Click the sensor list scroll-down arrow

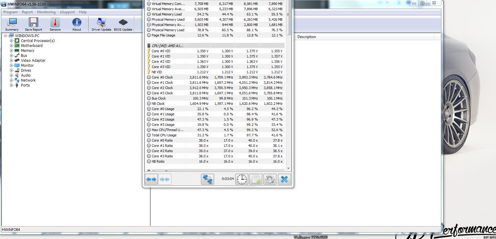point(288,169)
